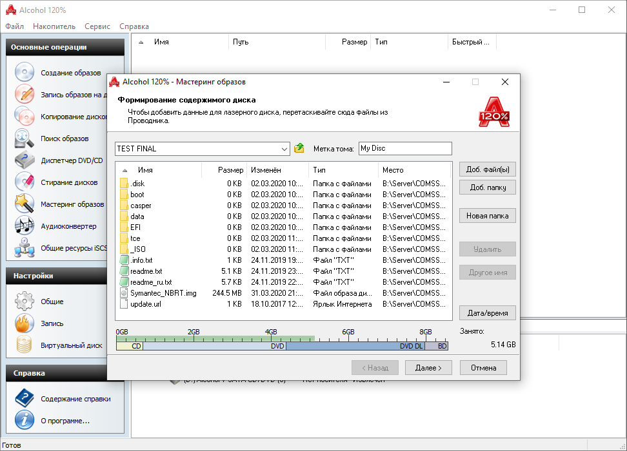The height and width of the screenshot is (451, 627).
Task: Select the readme_ru.txt row
Action: pyautogui.click(x=284, y=282)
